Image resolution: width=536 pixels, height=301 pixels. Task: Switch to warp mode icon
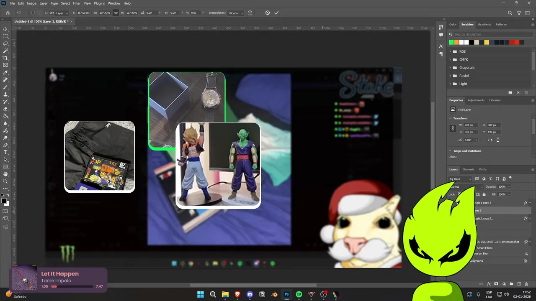[250, 13]
